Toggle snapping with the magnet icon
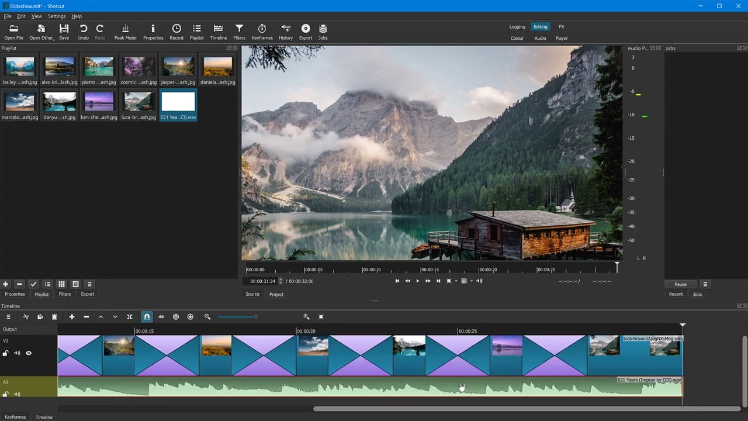 tap(147, 316)
